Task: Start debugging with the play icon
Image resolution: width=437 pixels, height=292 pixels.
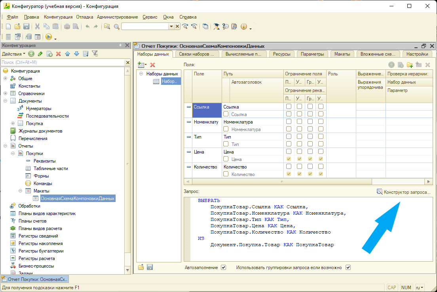Action: (49, 37)
